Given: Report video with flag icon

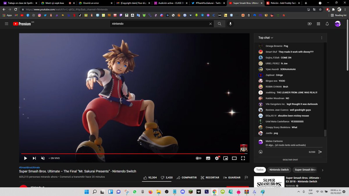Looking at the screenshot, I should [x=246, y=177].
